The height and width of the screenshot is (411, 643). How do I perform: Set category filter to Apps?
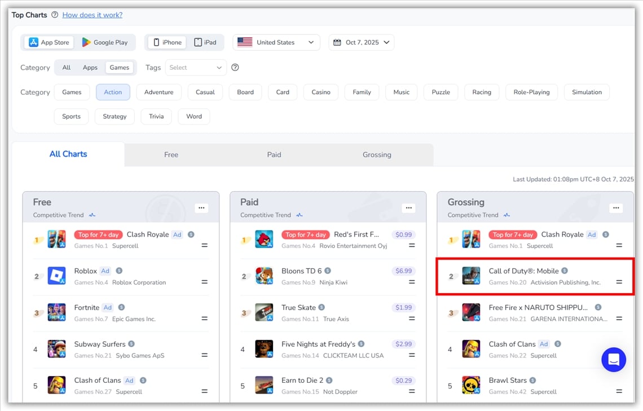(90, 68)
